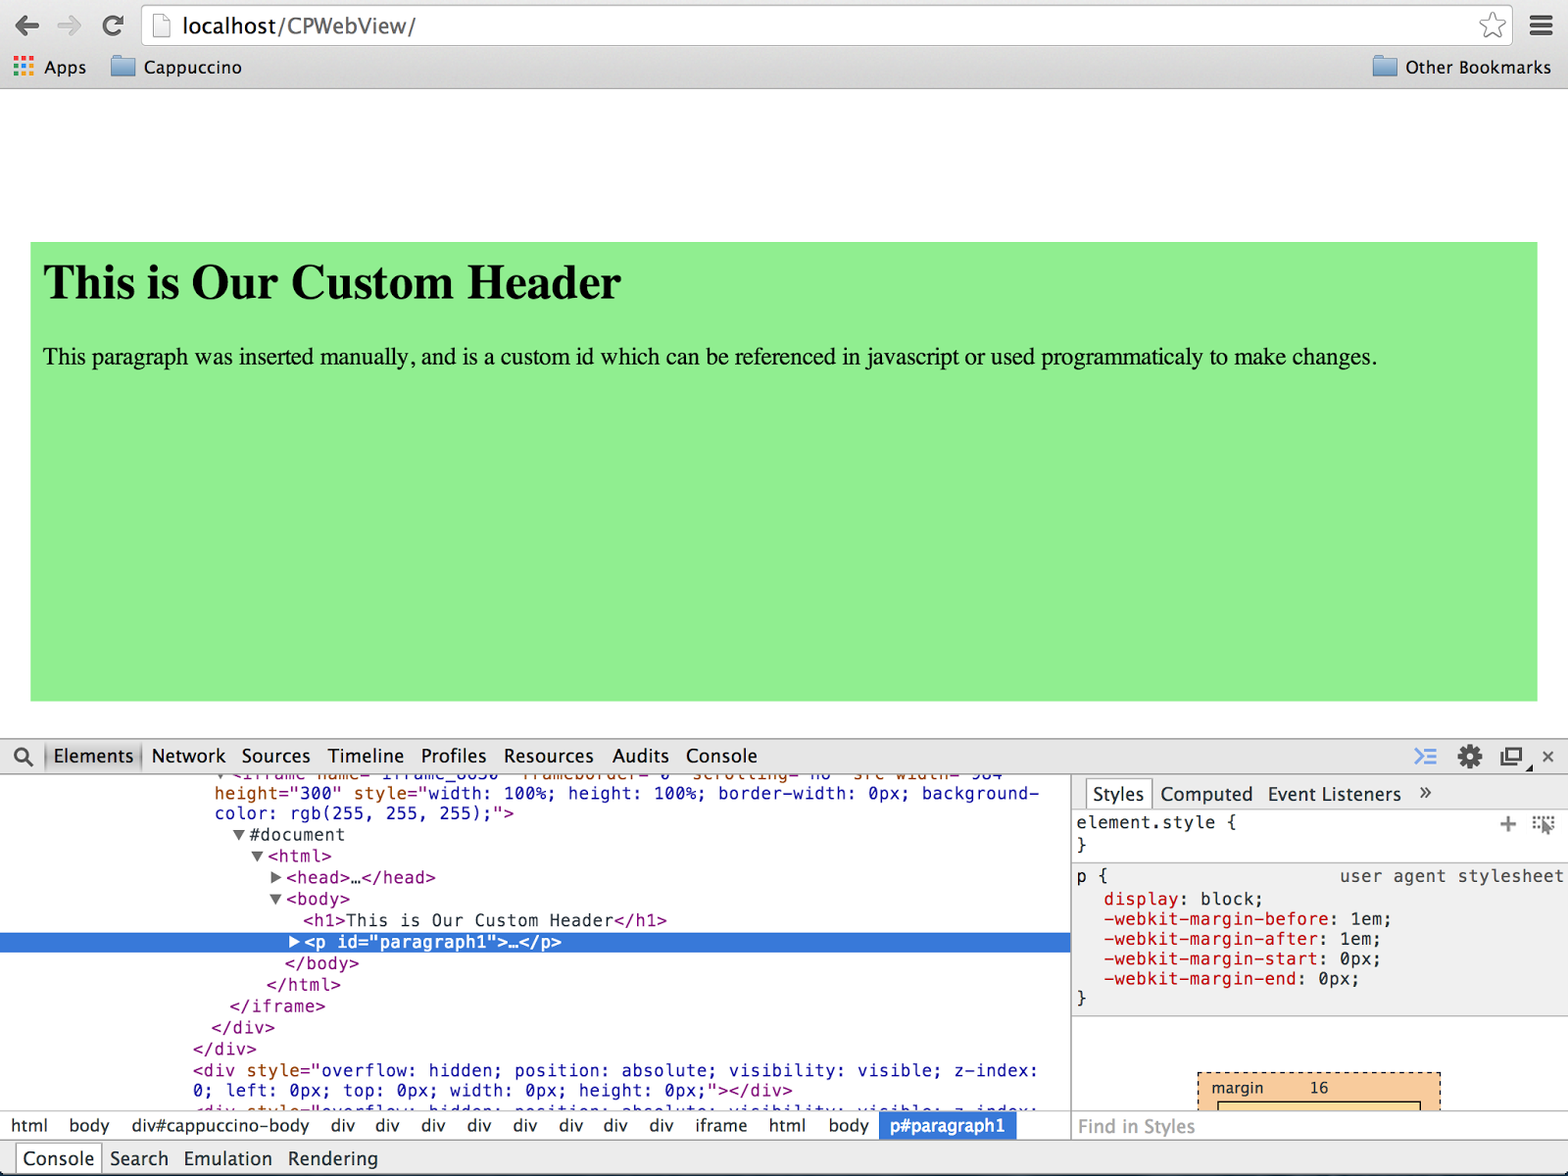Click the -webkit-margin-after value 1em

1354,939
